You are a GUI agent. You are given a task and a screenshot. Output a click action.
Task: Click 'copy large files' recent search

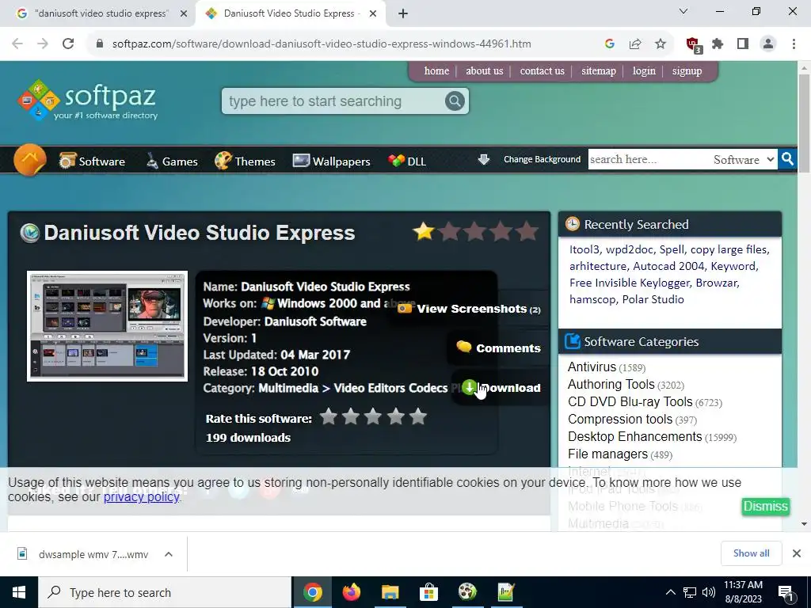pos(729,249)
